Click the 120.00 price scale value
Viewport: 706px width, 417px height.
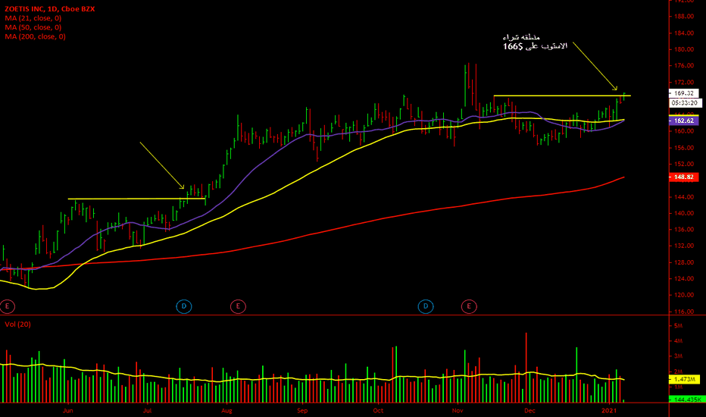pos(684,295)
